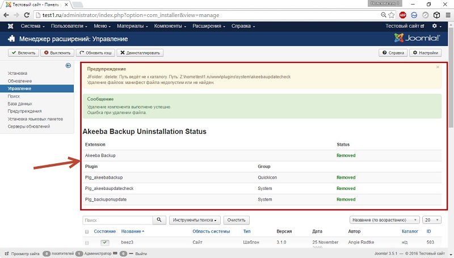This screenshot has height=258, width=454.
Task: Expand the Инструменты поиска dropdown
Action: pyautogui.click(x=195, y=220)
